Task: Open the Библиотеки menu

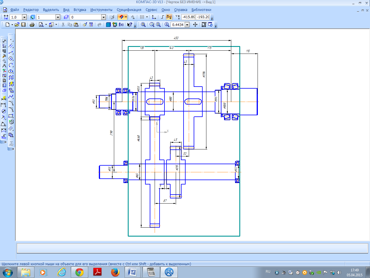Action: [201, 10]
